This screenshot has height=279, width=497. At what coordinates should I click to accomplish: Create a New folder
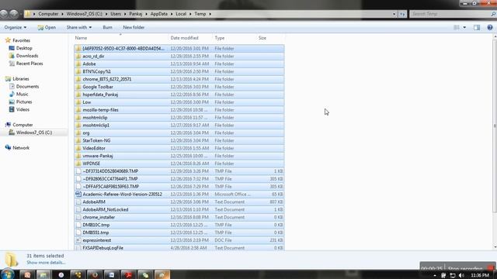click(x=134, y=28)
